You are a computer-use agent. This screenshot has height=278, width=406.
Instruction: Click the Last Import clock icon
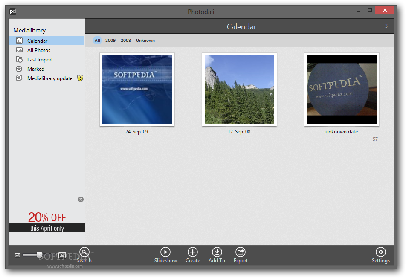tap(19, 59)
